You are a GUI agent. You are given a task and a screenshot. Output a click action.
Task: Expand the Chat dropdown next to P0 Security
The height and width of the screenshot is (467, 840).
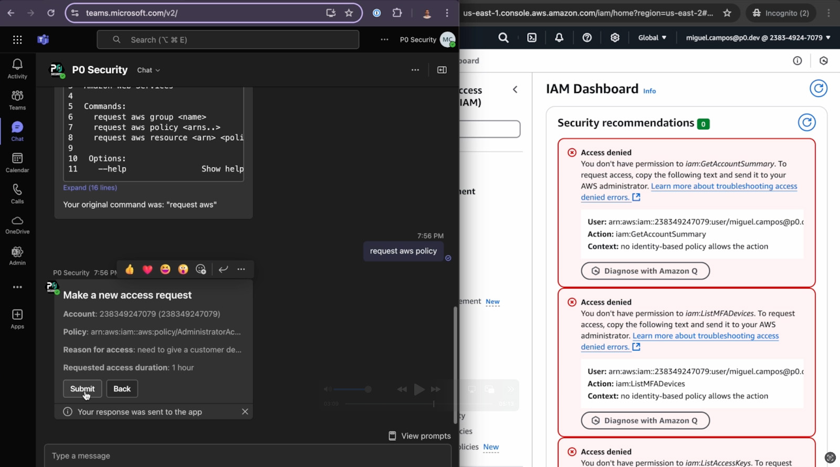[149, 70]
